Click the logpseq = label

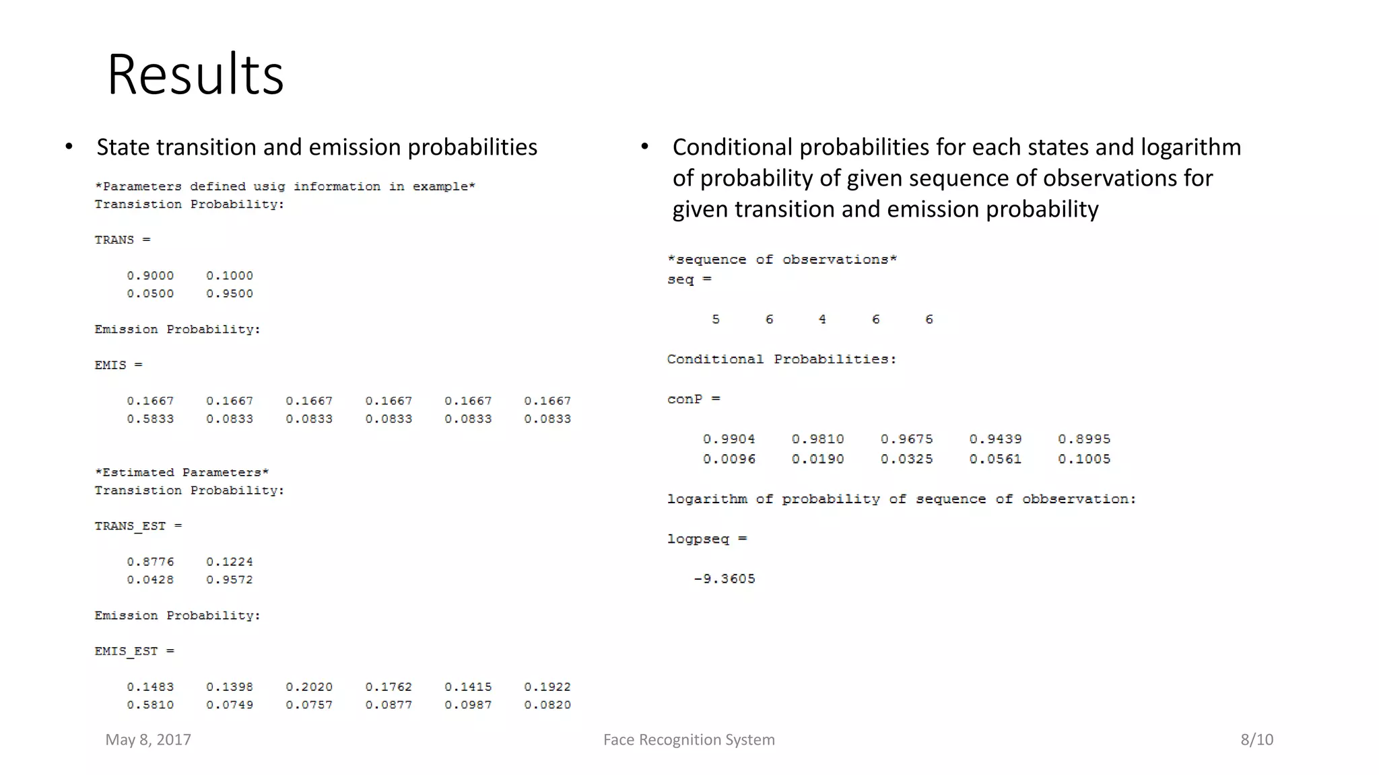(707, 539)
